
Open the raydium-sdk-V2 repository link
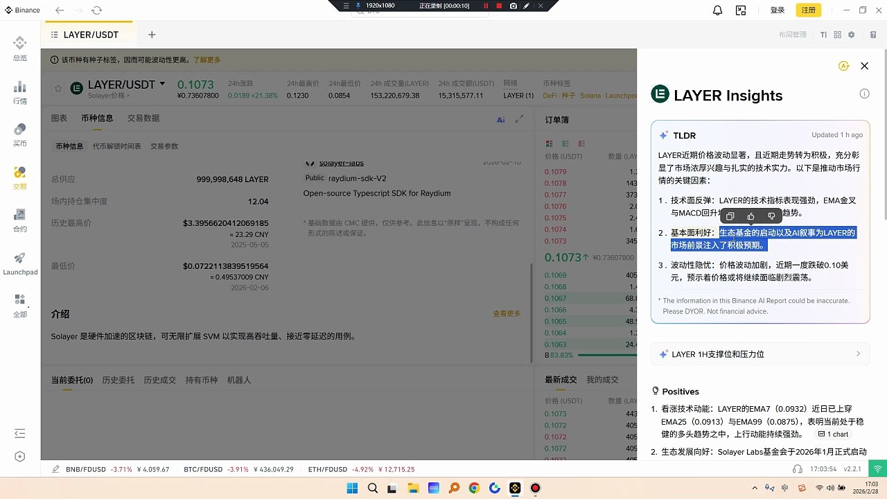(x=358, y=178)
